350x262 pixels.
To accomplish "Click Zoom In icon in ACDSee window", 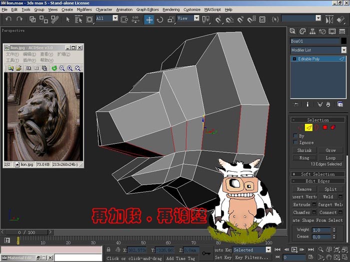I will click(70, 68).
